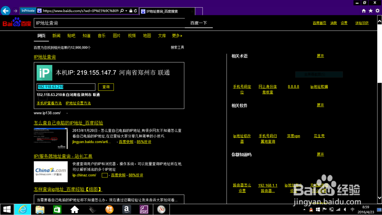This screenshot has width=382, height=215.
Task: Click the page scrollbar down arrow
Action: pos(380,198)
